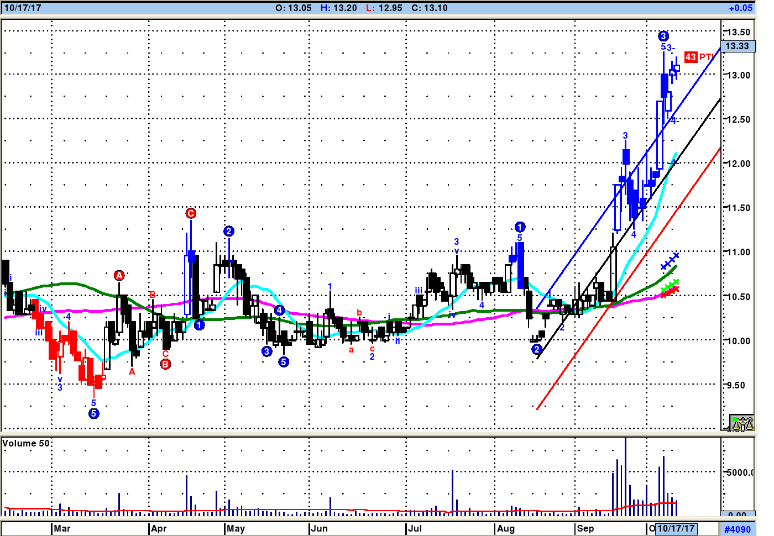Select the highlighted 13.33 price label
The height and width of the screenshot is (536, 774).
738,46
